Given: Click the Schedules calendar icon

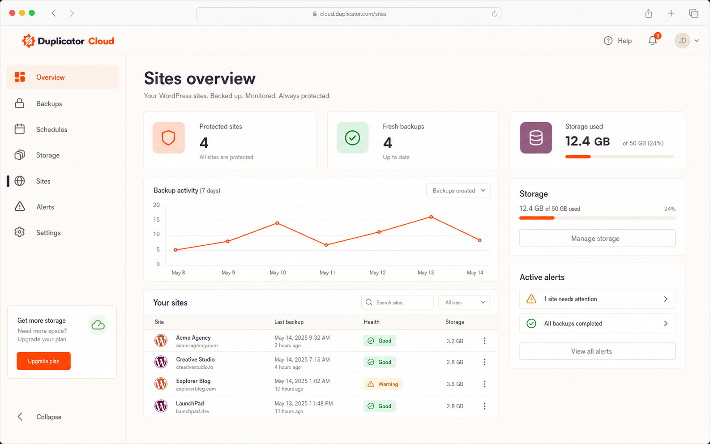Looking at the screenshot, I should [x=20, y=129].
